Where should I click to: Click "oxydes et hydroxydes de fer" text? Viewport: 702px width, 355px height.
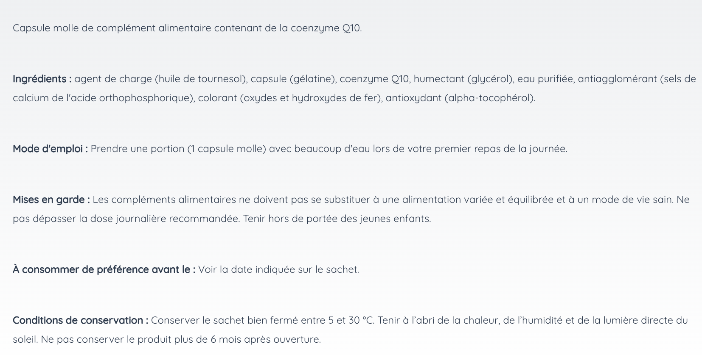(311, 98)
